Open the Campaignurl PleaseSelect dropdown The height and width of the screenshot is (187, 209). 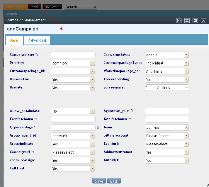tap(92, 152)
